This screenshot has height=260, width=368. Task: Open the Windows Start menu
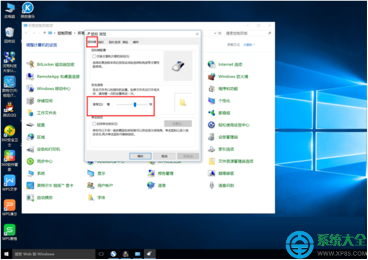coord(6,254)
